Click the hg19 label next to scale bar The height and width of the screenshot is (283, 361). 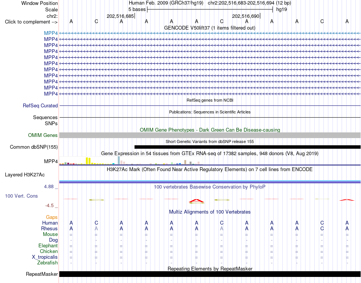(x=282, y=9)
